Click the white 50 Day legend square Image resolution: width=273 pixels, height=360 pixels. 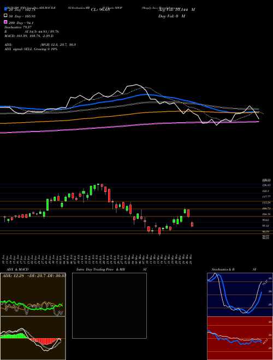pos(5,16)
